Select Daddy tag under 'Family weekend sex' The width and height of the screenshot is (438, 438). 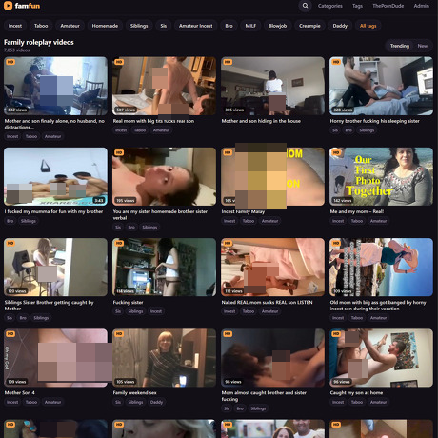point(156,402)
